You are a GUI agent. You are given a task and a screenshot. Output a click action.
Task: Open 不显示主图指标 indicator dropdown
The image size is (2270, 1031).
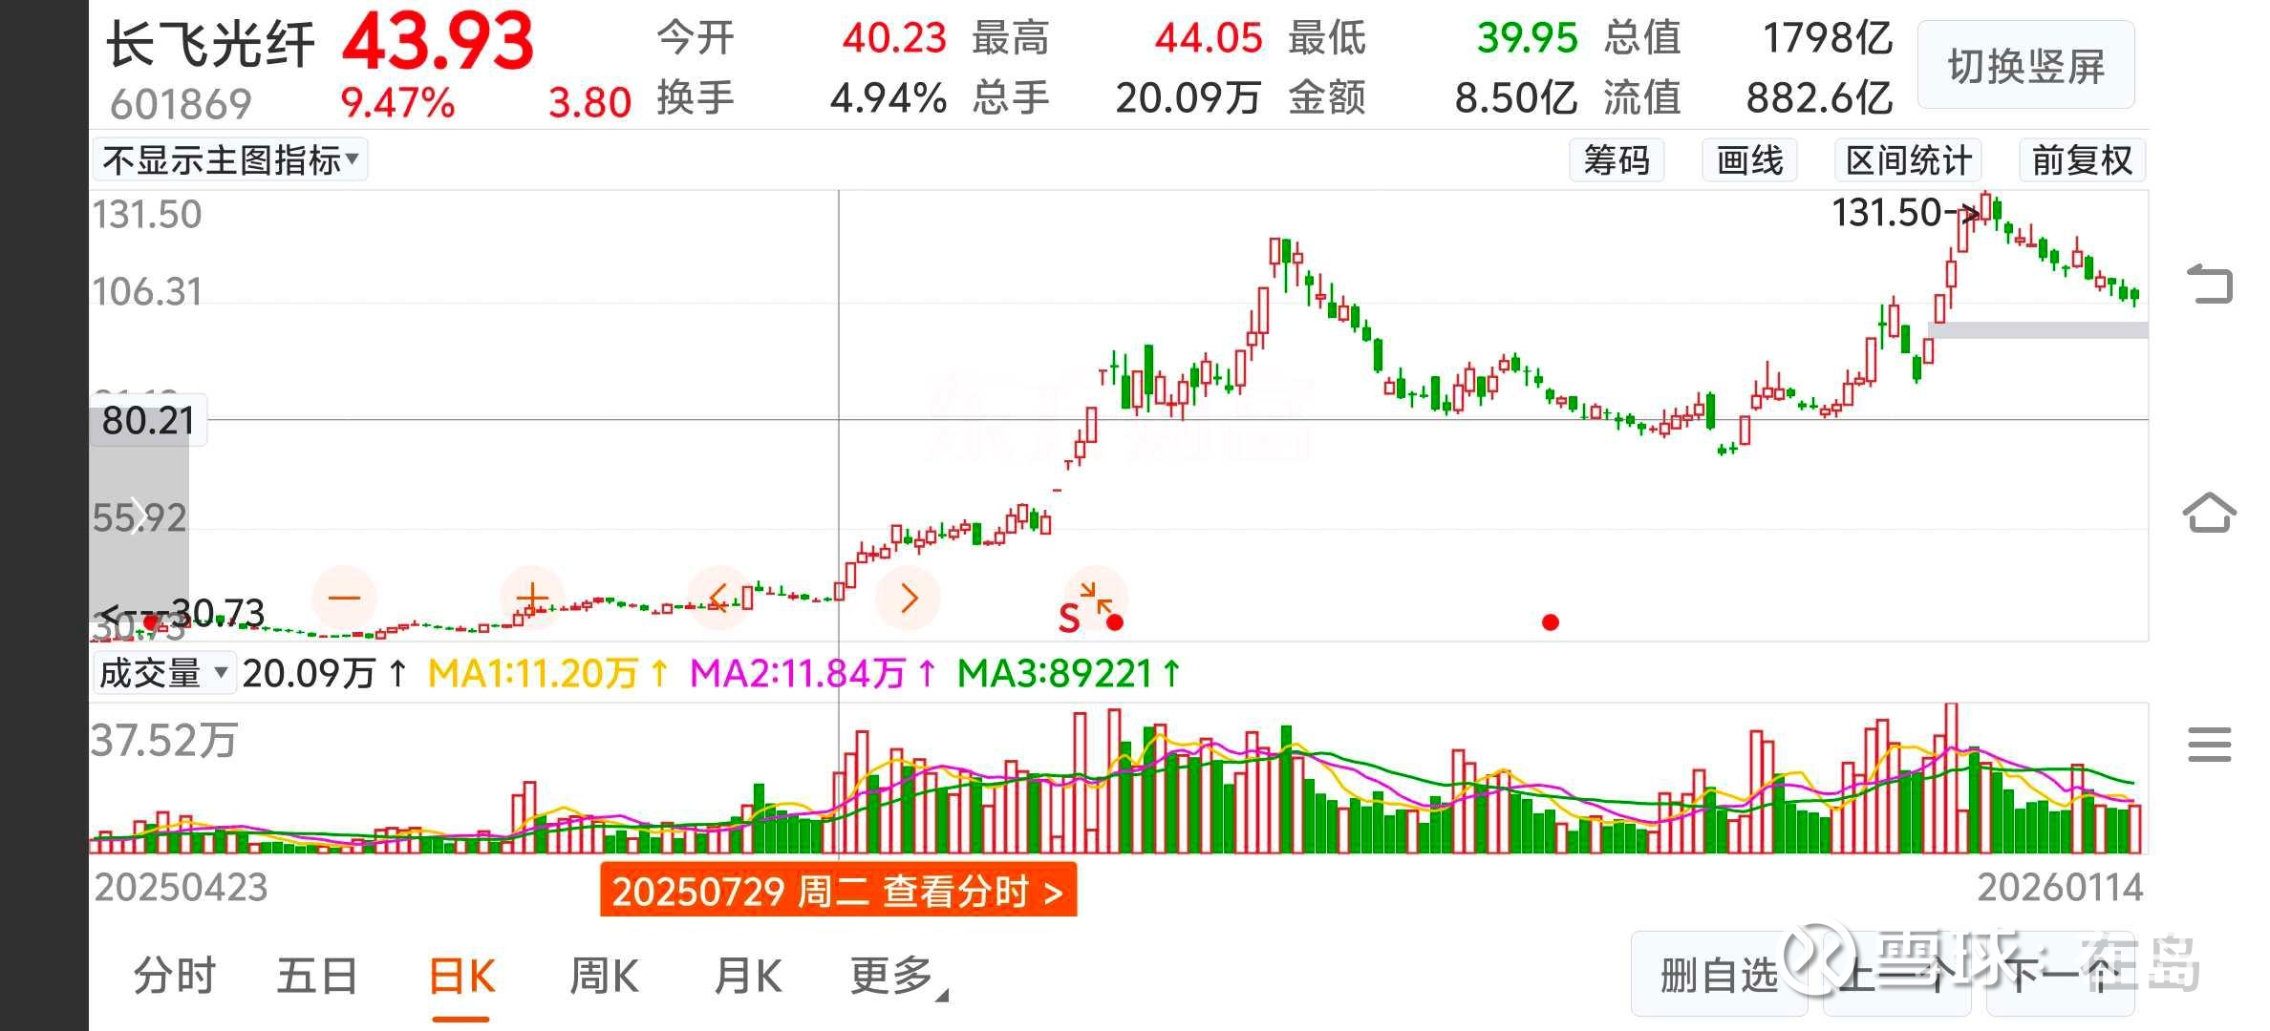pos(230,160)
